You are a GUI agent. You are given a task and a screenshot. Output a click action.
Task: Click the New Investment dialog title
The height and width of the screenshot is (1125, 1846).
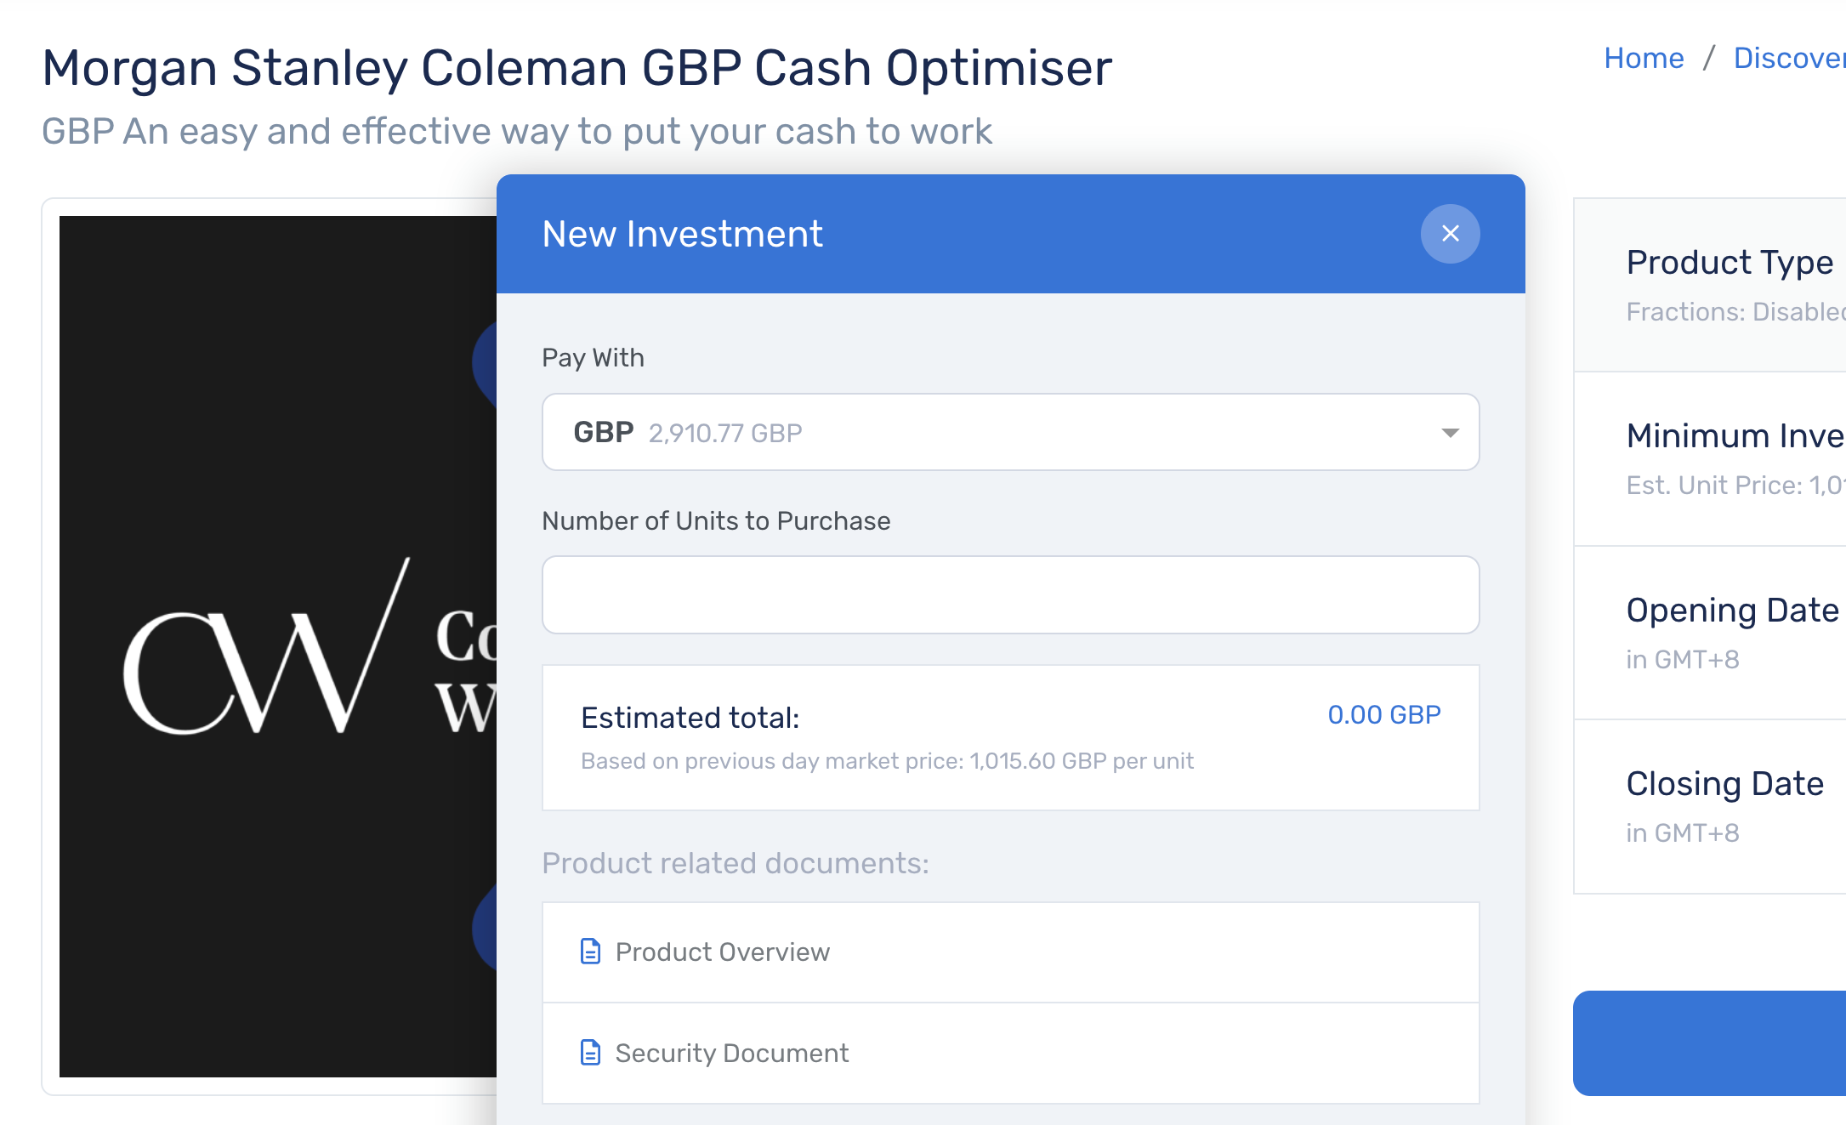click(682, 234)
